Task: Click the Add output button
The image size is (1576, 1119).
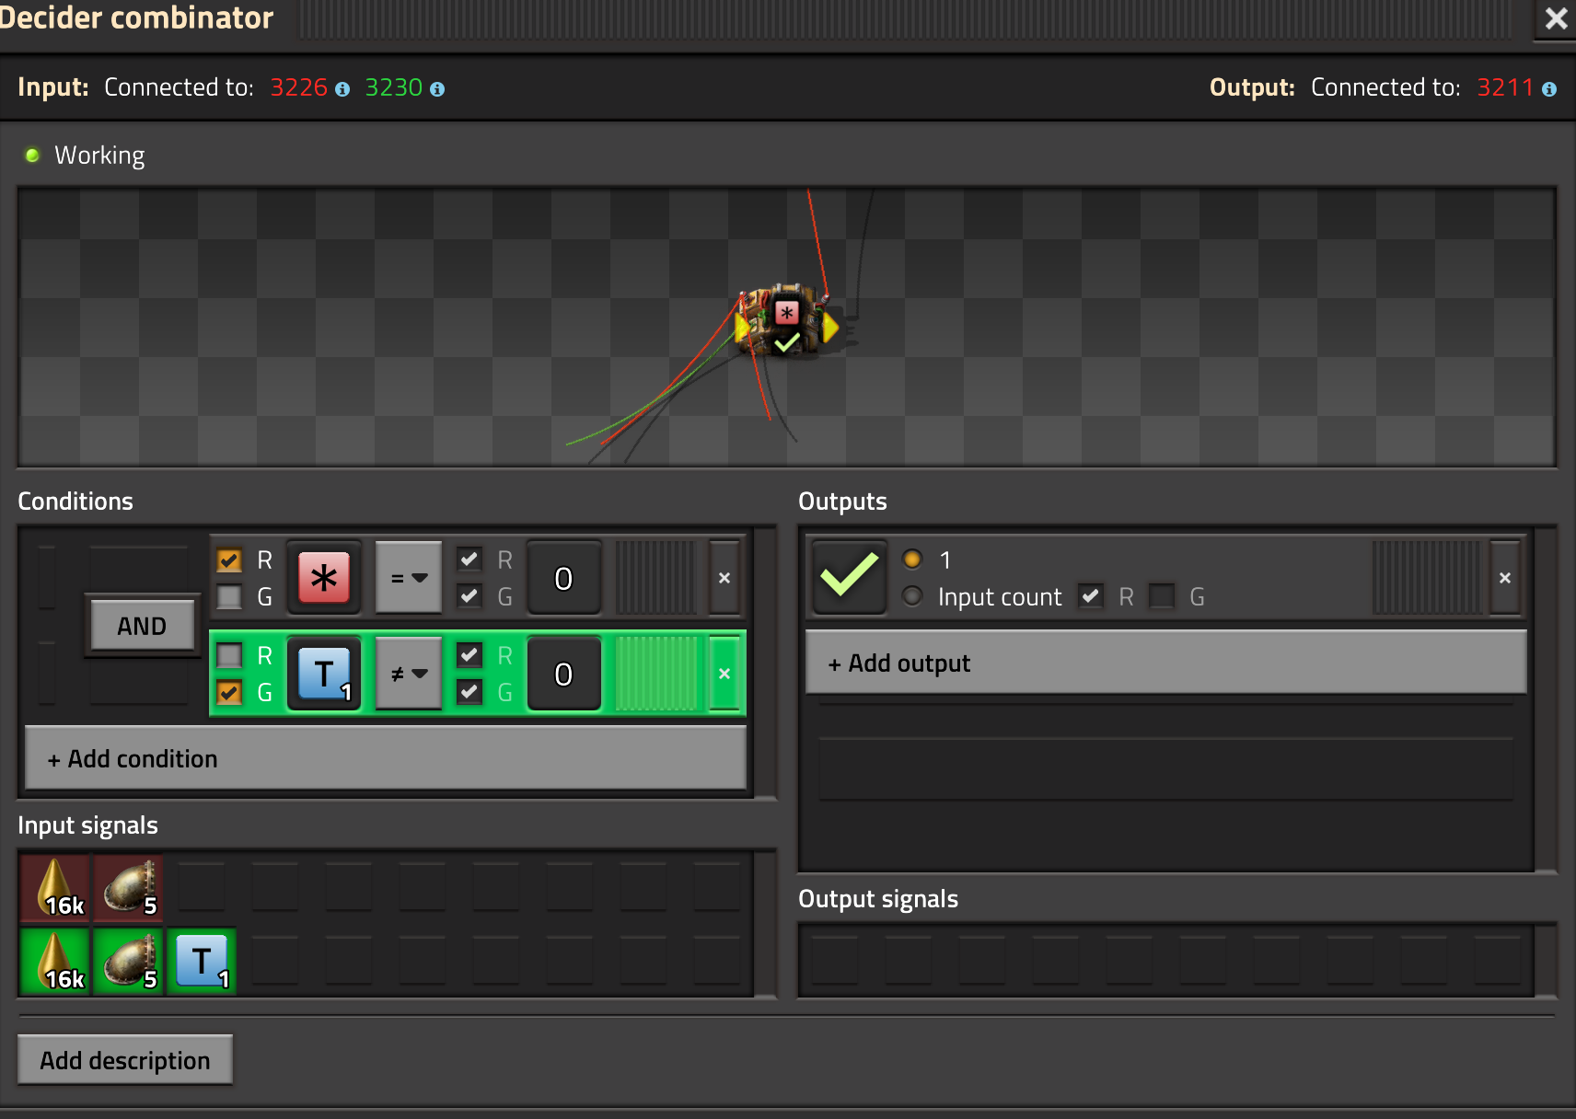Action: click(1165, 663)
